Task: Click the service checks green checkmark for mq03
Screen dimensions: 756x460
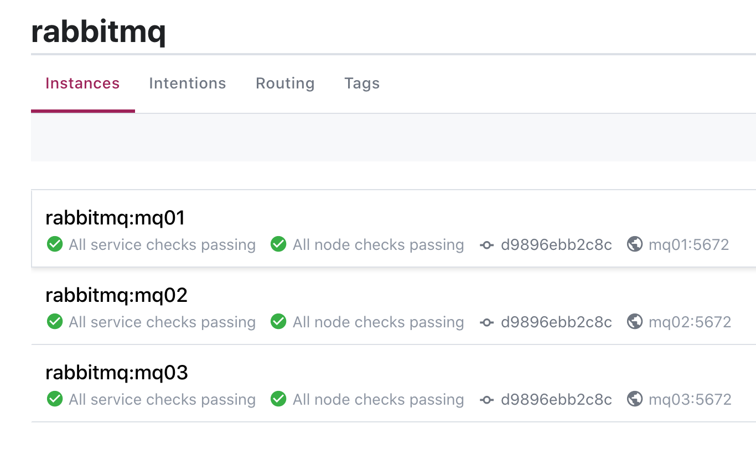Action: [55, 399]
